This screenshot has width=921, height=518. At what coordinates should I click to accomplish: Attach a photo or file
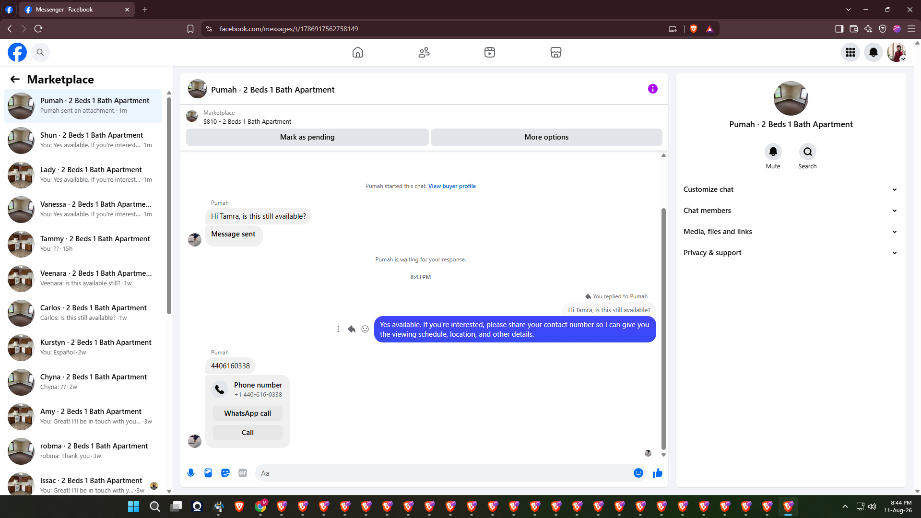coord(208,473)
